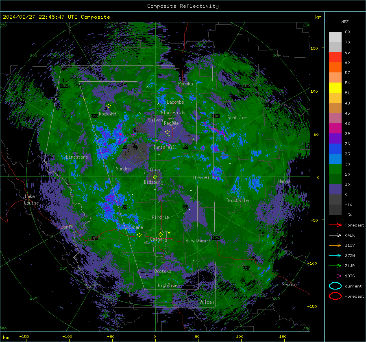Click the ThreeHills label
This screenshot has height=342, width=366.
(x=205, y=178)
